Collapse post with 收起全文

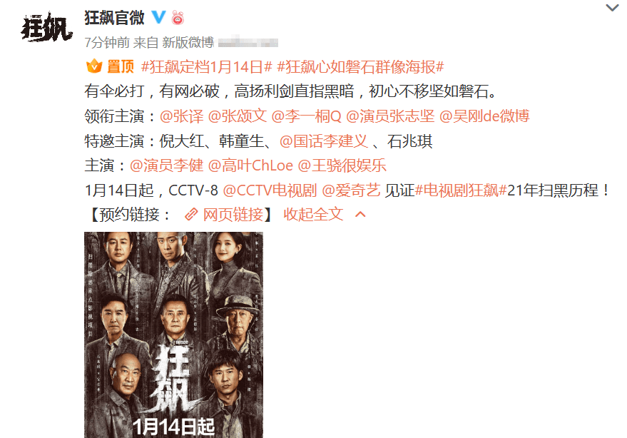pos(313,215)
